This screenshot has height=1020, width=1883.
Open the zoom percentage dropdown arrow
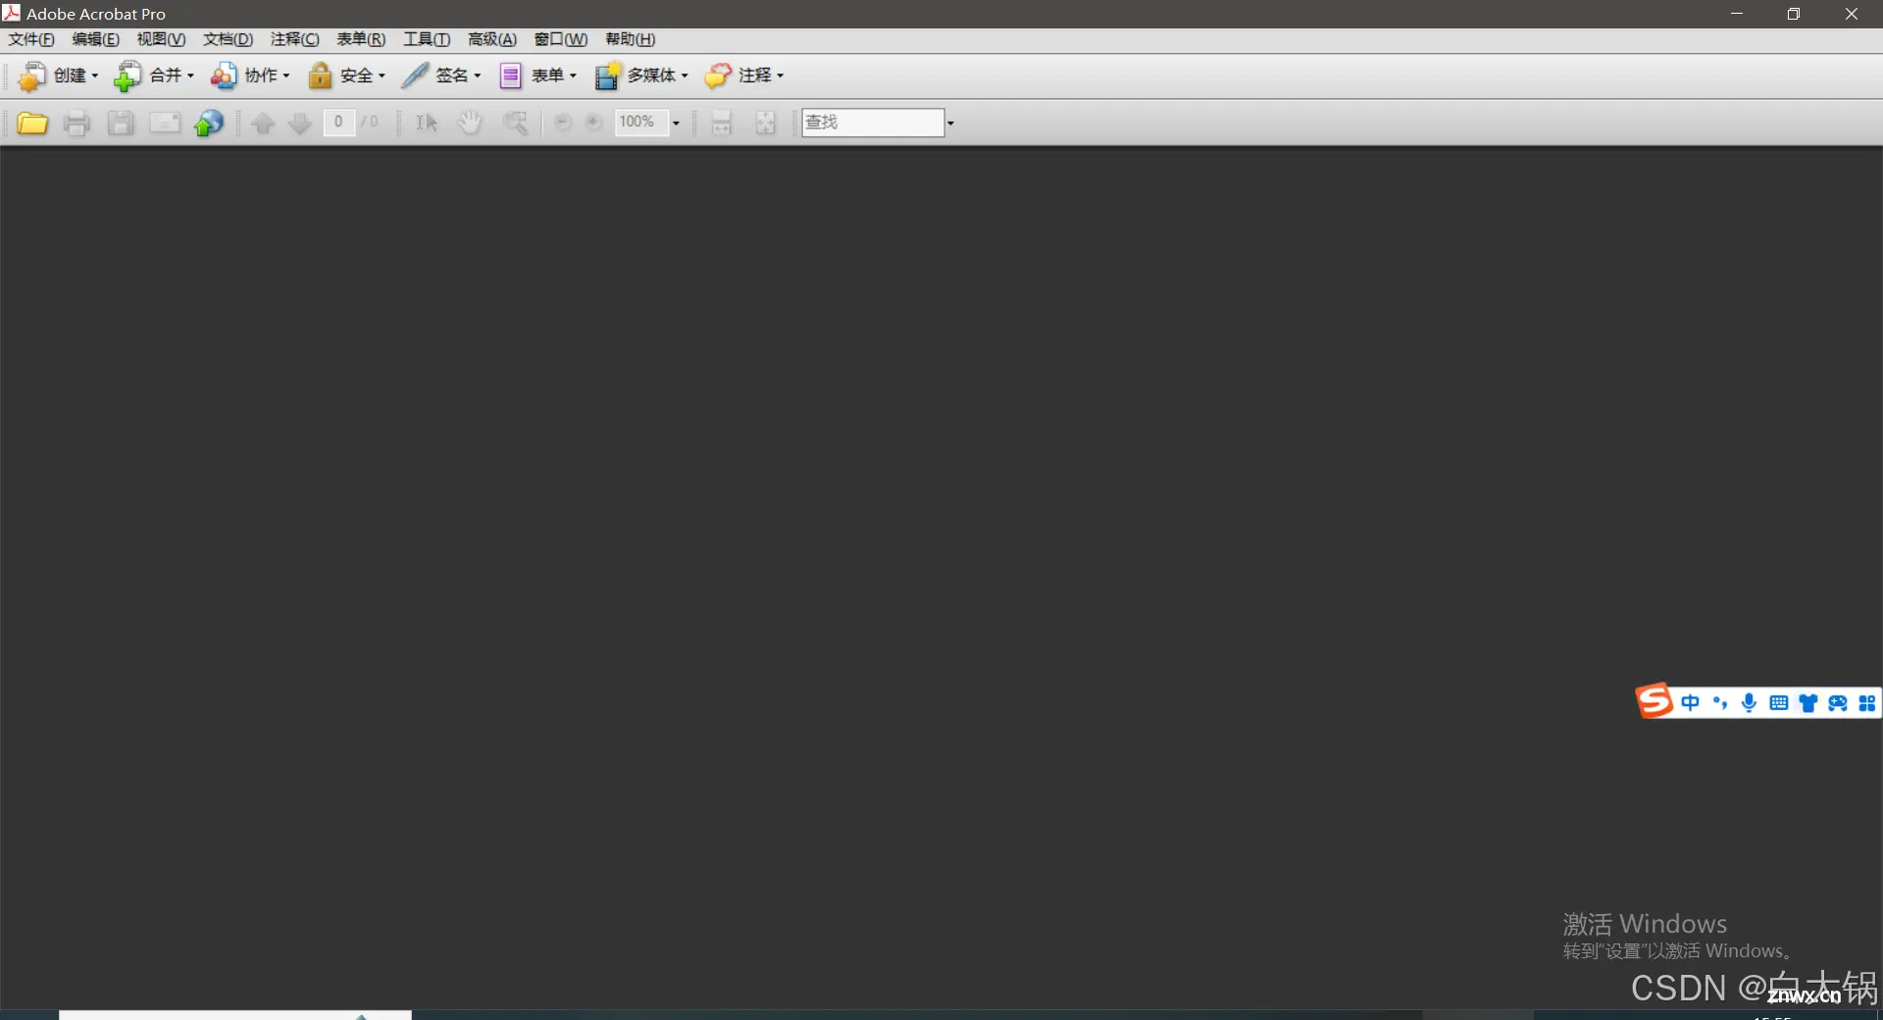point(676,124)
